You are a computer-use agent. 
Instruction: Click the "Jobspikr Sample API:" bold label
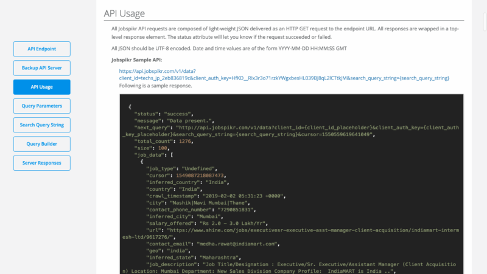click(x=138, y=61)
